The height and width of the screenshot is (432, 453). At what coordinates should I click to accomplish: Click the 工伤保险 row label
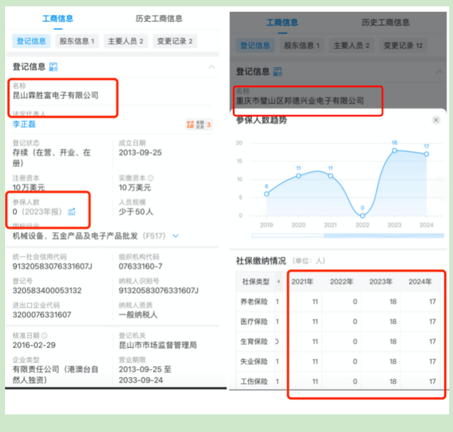coord(254,381)
